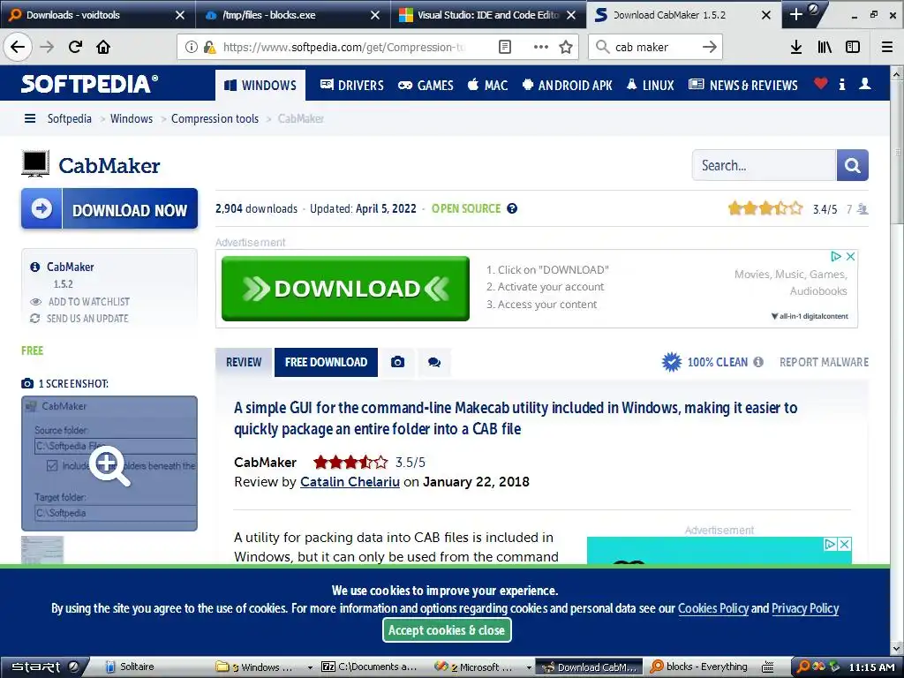Open the Privacy Policy link

tap(805, 608)
